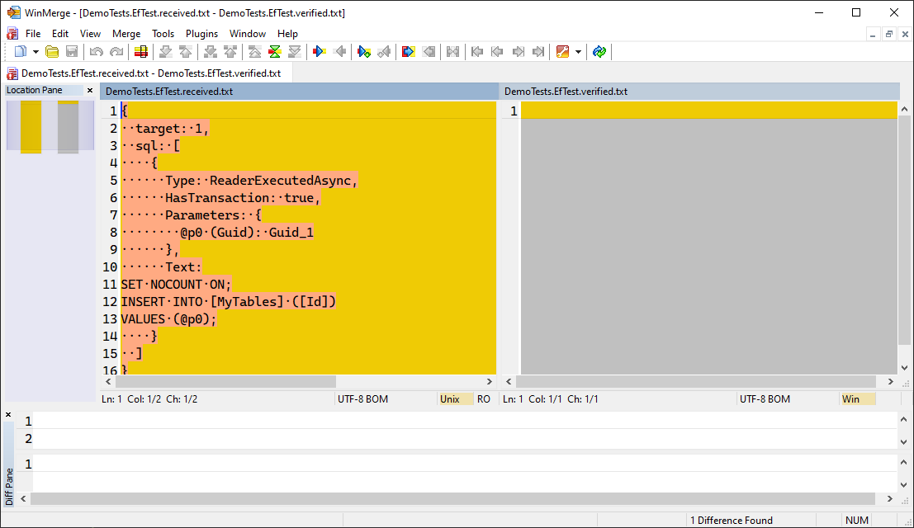This screenshot has width=914, height=528.
Task: Click the yellow block in Location Pane
Action: click(31, 126)
